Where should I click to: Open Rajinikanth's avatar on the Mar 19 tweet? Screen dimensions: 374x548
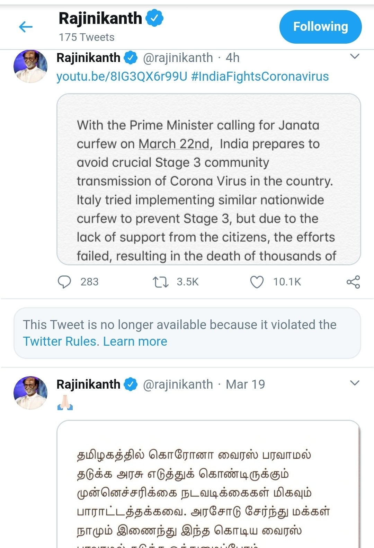point(30,393)
